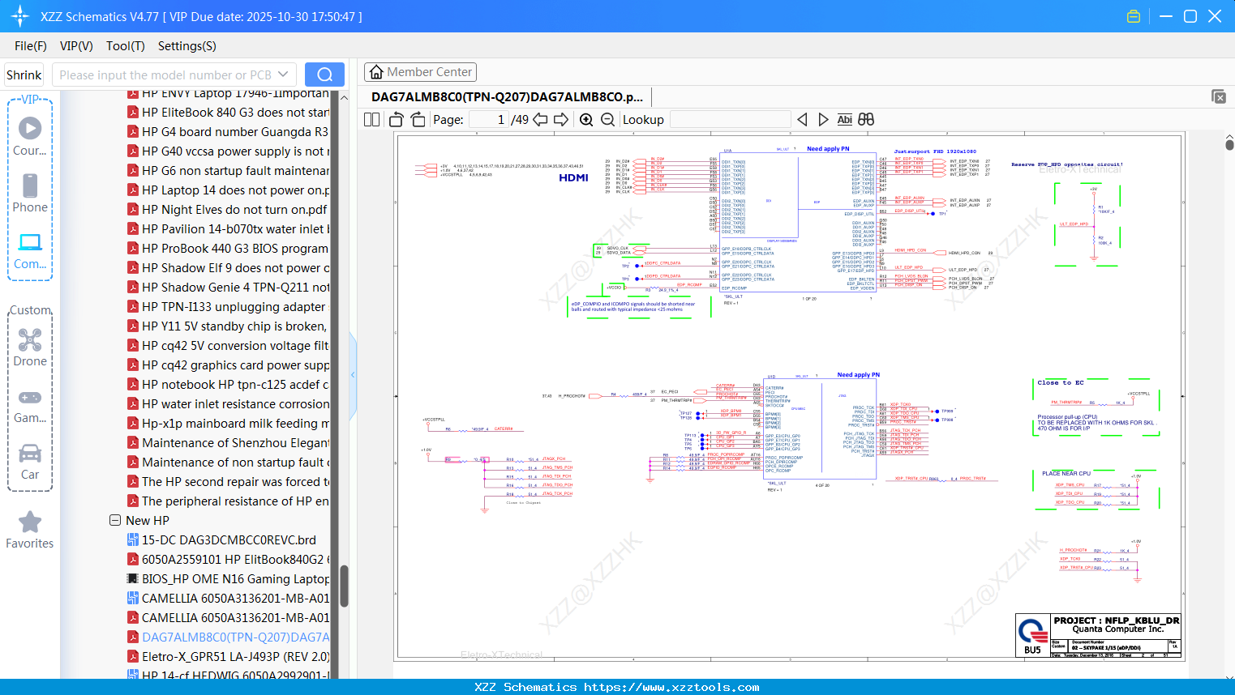Click the Page number field
The height and width of the screenshot is (695, 1235).
489,120
